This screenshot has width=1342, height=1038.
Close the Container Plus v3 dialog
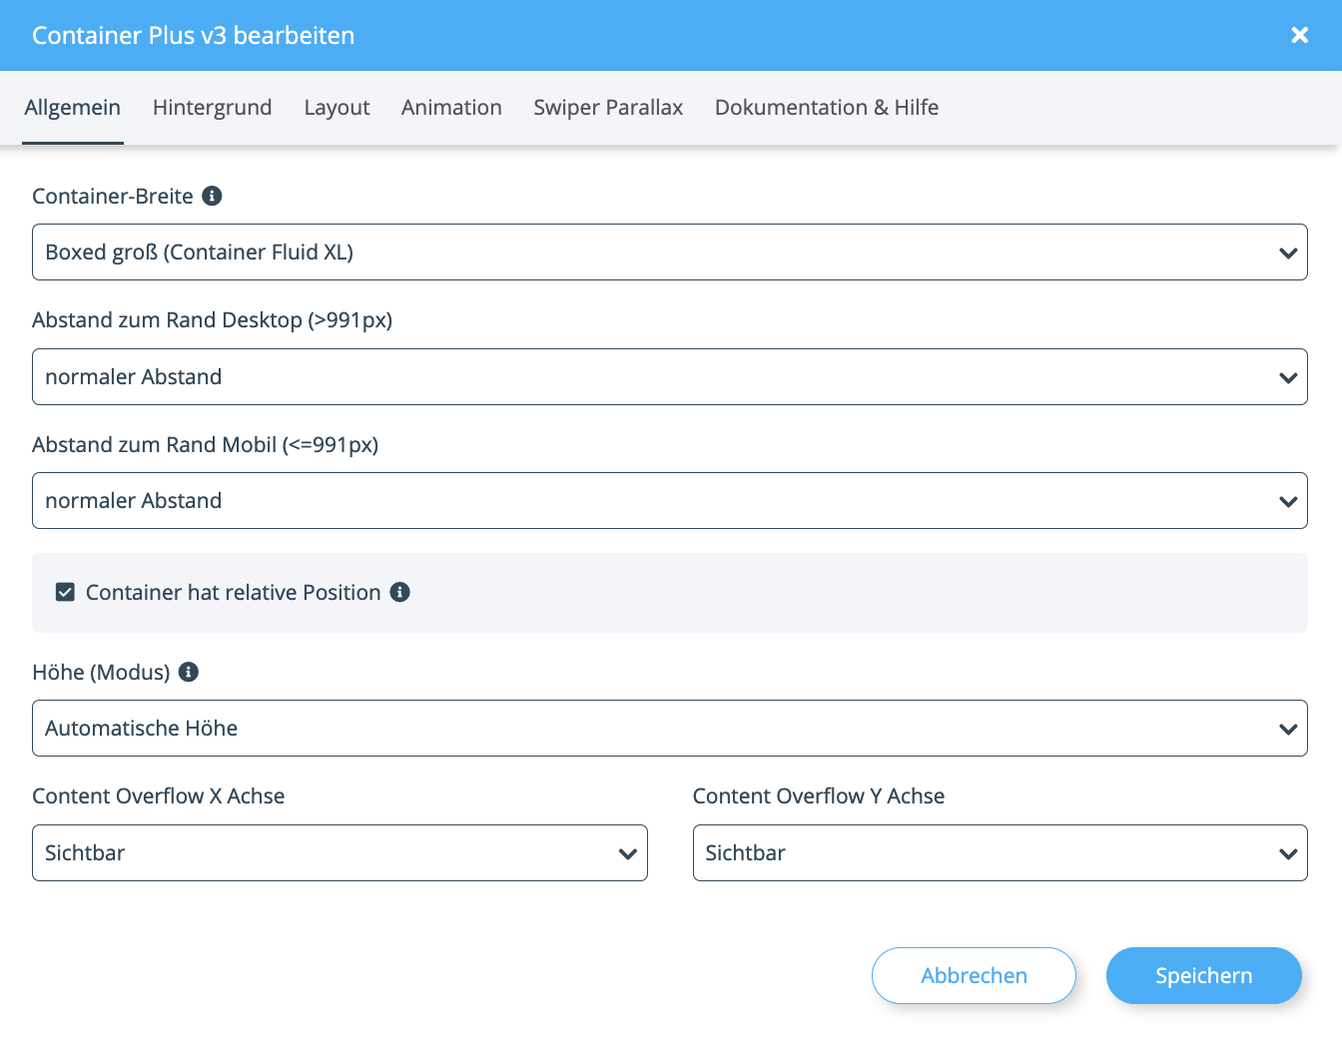pos(1299,35)
